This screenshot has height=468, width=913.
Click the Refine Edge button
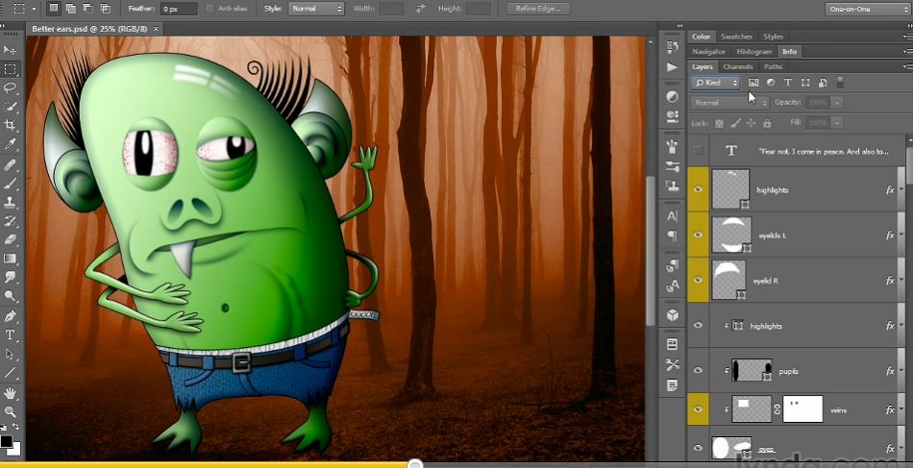[538, 9]
